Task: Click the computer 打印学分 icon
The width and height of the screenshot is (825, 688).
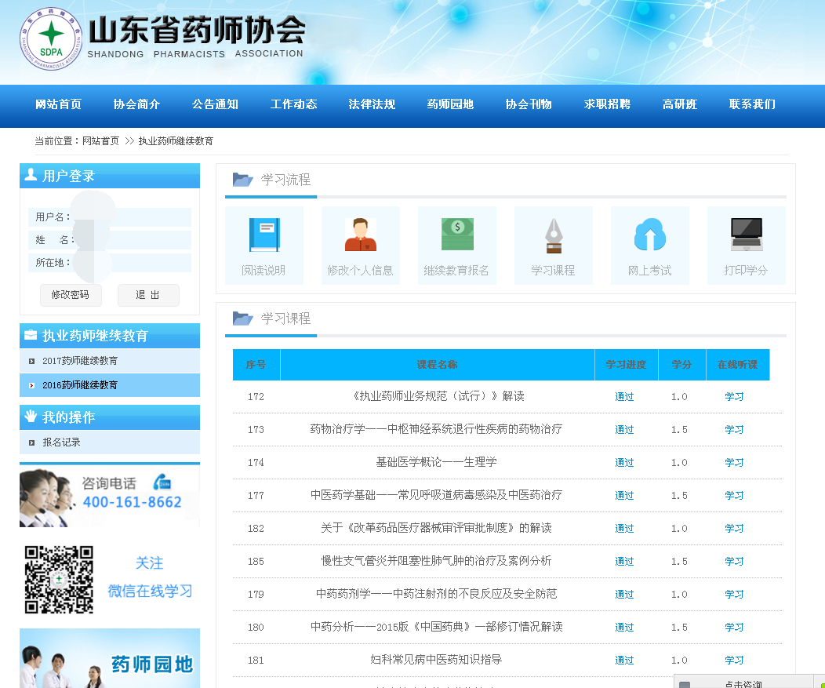Action: (746, 235)
